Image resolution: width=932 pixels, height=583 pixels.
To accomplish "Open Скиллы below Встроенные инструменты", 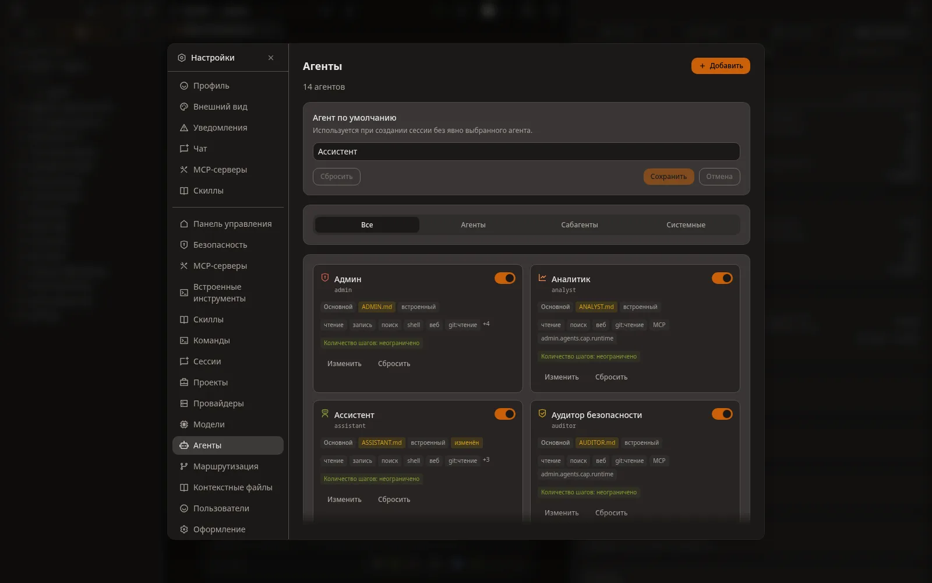I will coord(228,319).
